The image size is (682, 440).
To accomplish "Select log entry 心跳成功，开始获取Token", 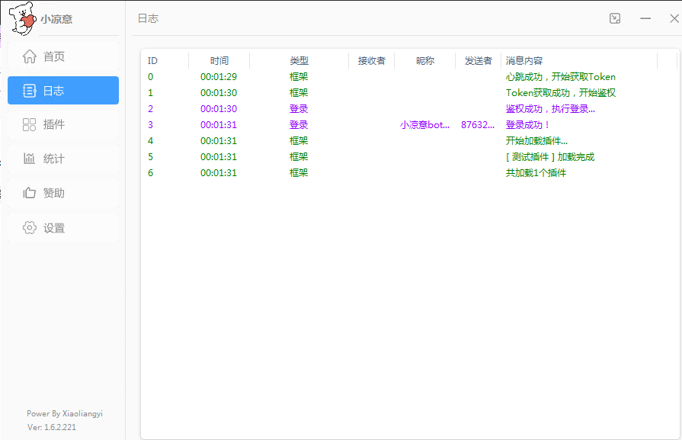I will (560, 77).
